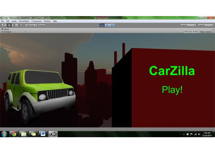Click the Unity logo in title bar
This screenshot has height=153, width=215.
[x=1, y=18]
